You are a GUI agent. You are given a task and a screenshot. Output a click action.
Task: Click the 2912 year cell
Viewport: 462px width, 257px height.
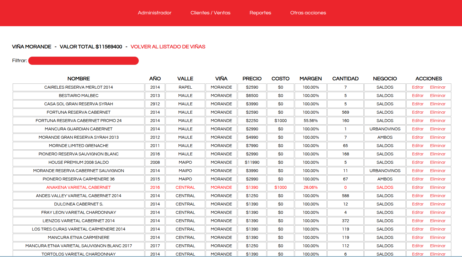[155, 104]
